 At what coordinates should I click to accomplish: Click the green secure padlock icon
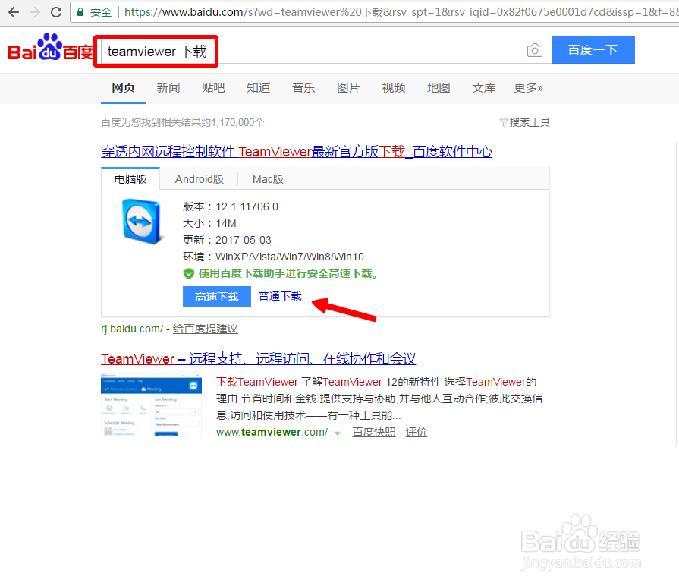[x=80, y=12]
